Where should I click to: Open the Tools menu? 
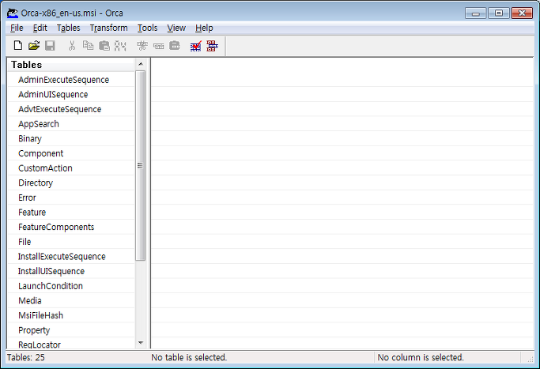(x=147, y=28)
